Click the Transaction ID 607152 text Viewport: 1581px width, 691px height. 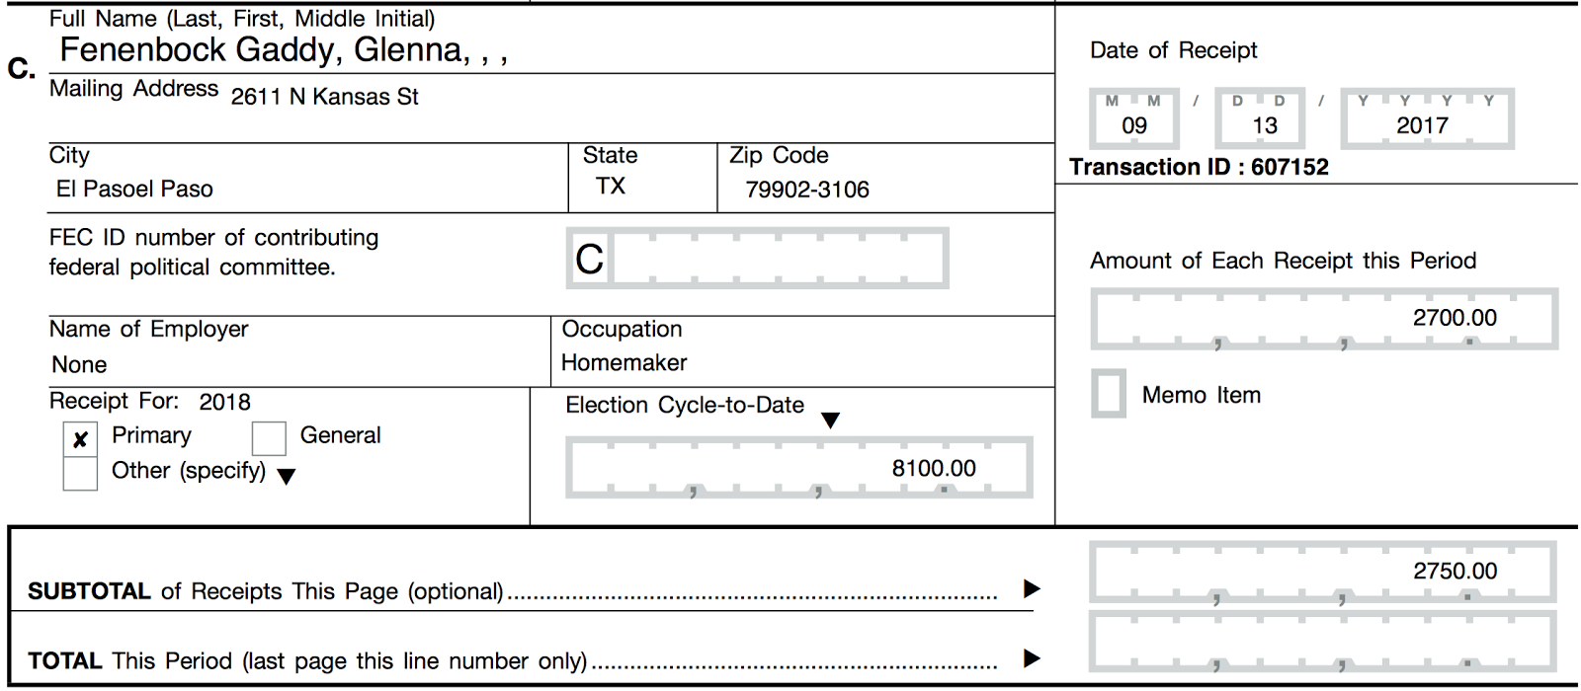click(x=1199, y=167)
